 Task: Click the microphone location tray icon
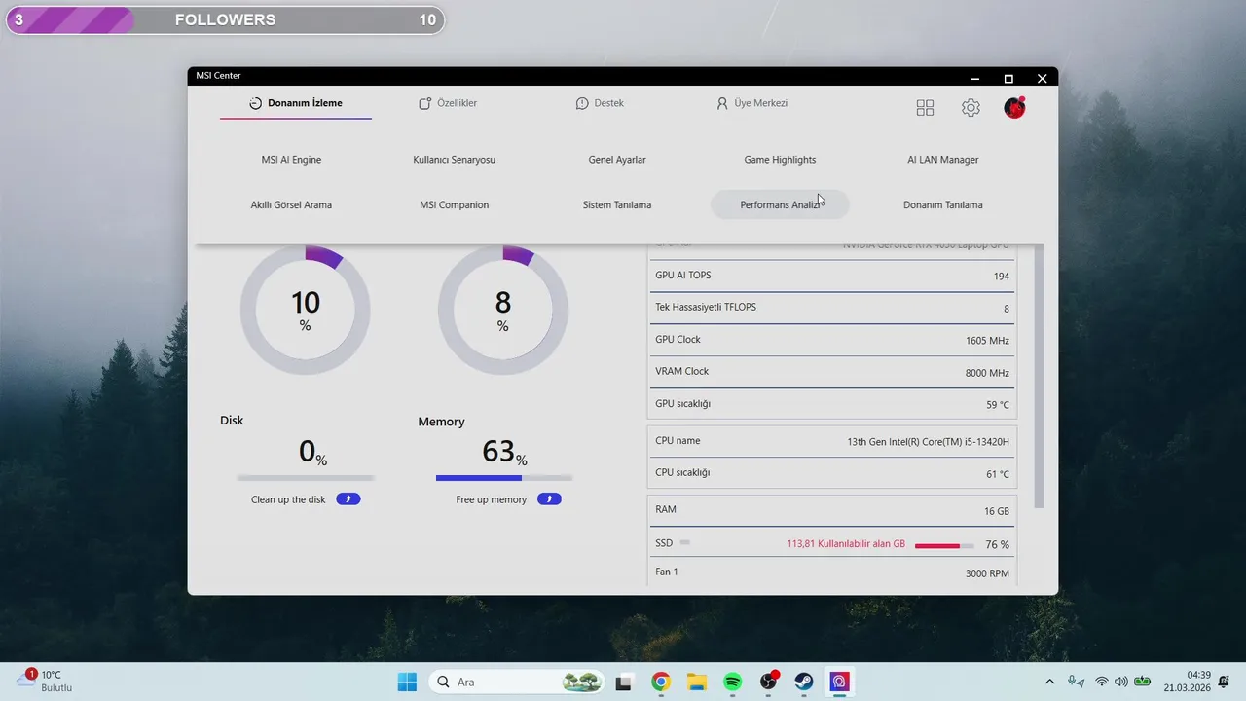[x=1076, y=682]
